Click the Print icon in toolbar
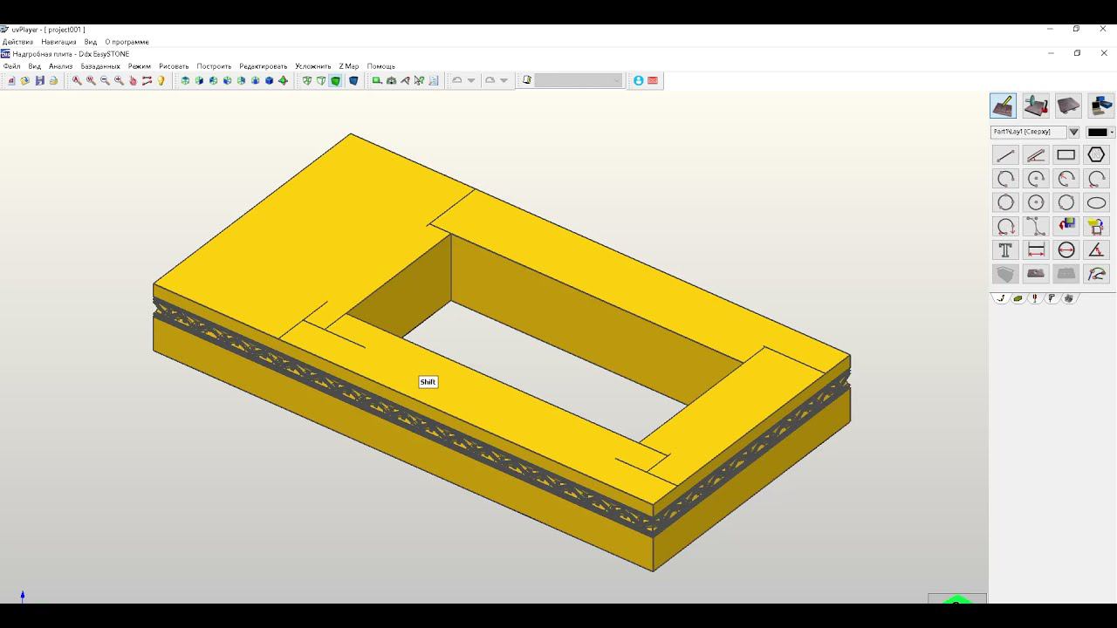Viewport: 1117px width, 628px height. click(53, 80)
